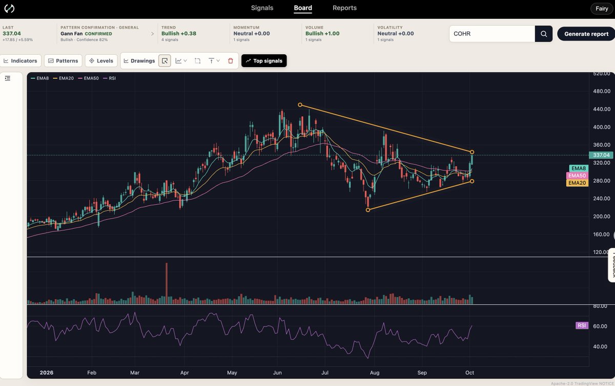
Task: Toggle the side panel list icon
Action: (8, 78)
